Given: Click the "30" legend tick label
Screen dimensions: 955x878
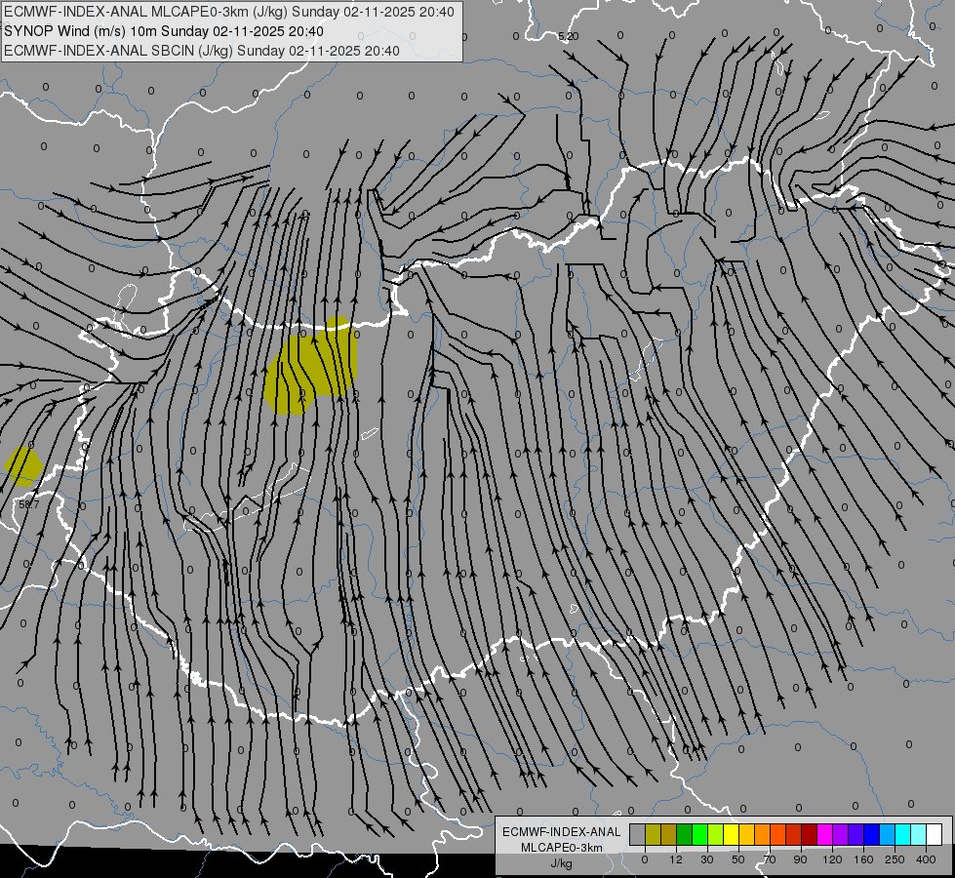Looking at the screenshot, I should click(x=707, y=859).
